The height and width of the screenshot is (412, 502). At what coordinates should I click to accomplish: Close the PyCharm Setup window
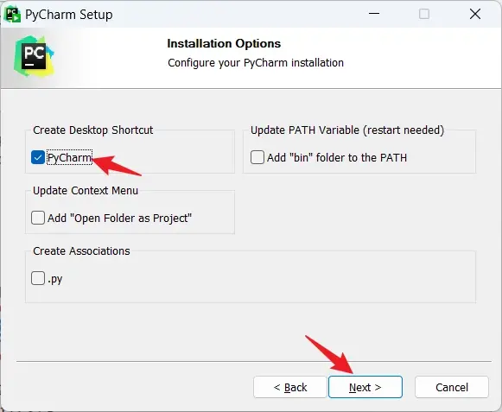pos(475,14)
